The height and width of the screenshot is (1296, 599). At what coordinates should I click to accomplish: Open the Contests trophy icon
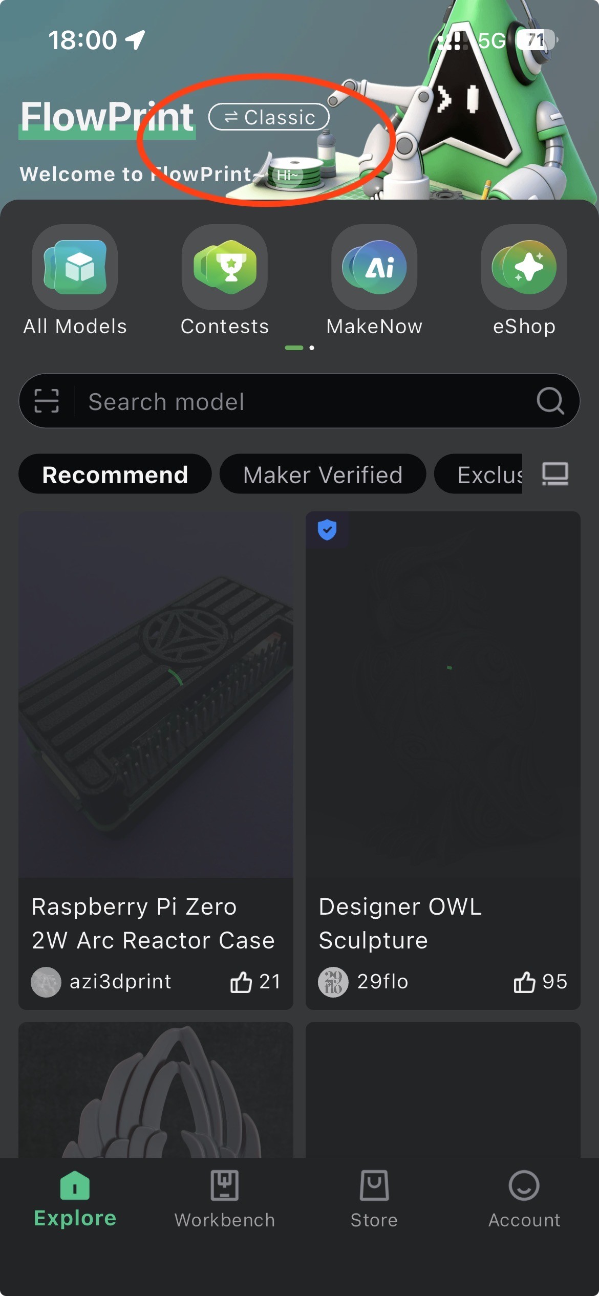click(225, 267)
